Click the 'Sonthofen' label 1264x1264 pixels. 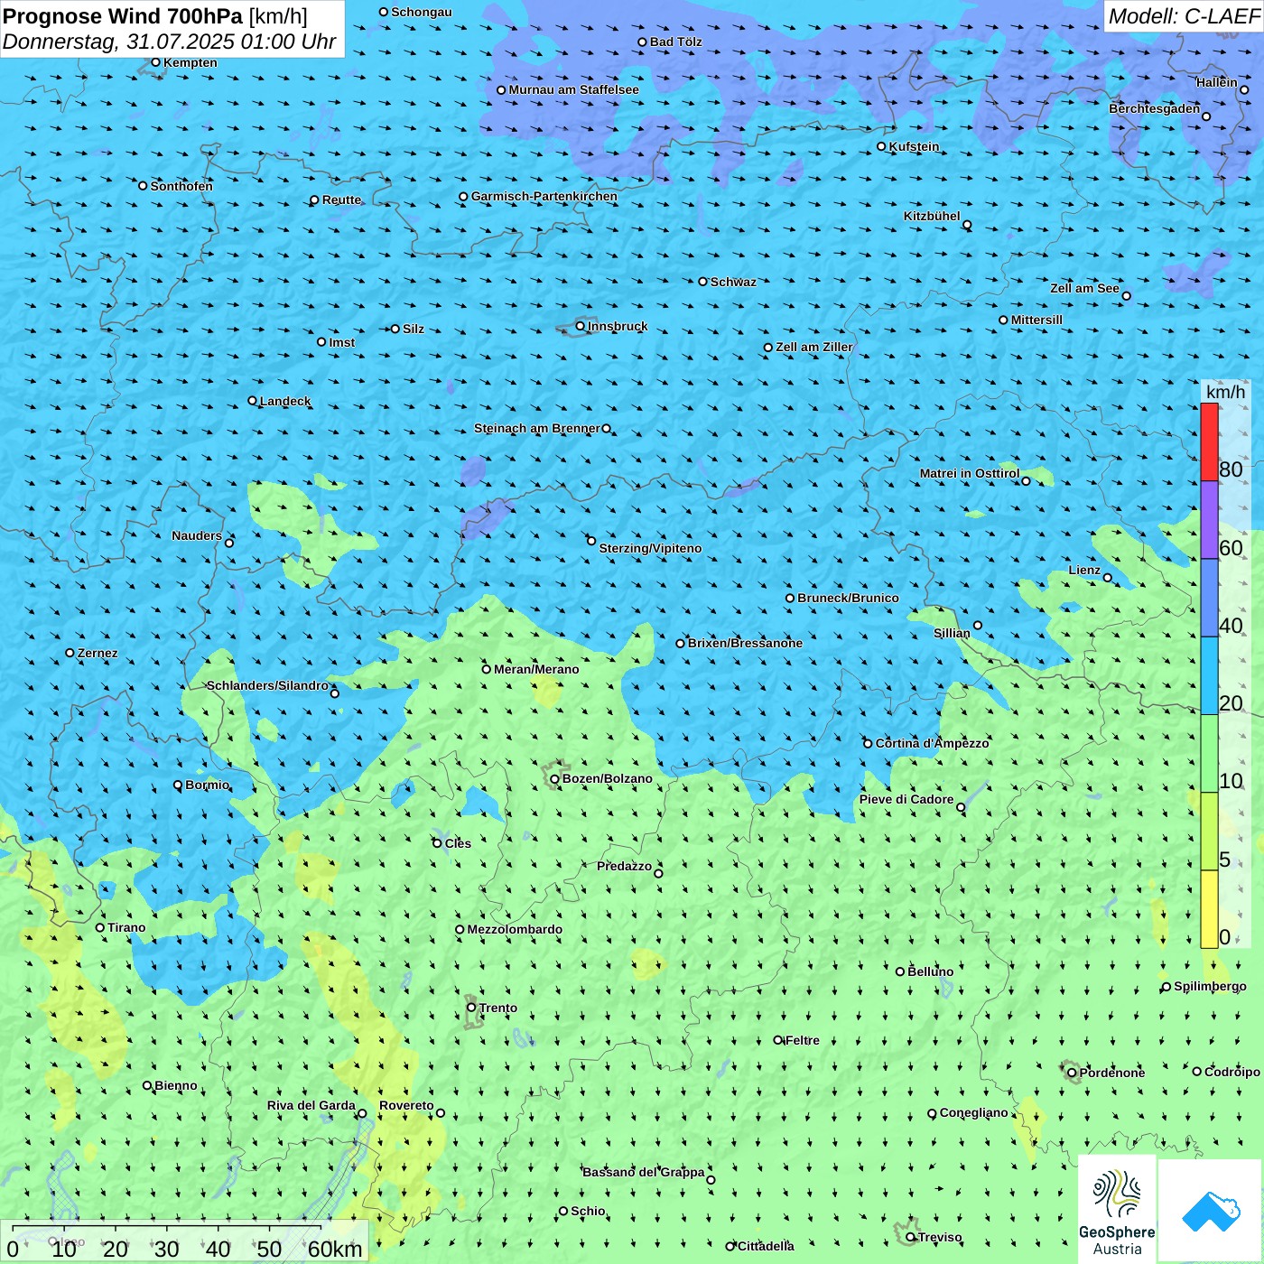[x=181, y=186]
